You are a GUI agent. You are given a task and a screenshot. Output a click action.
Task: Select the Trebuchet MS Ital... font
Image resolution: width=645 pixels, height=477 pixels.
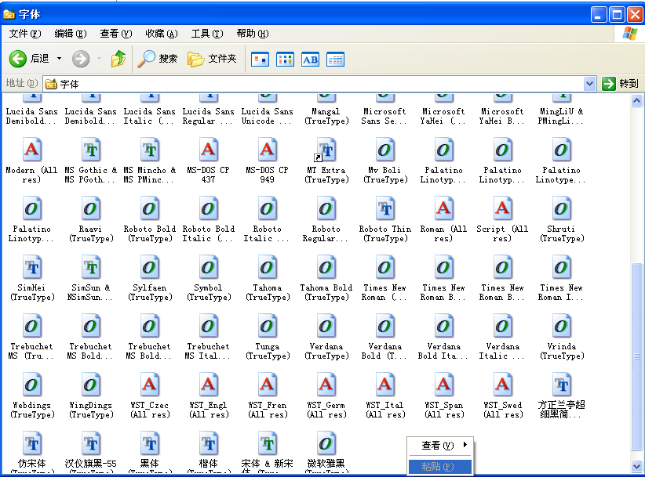pyautogui.click(x=208, y=338)
